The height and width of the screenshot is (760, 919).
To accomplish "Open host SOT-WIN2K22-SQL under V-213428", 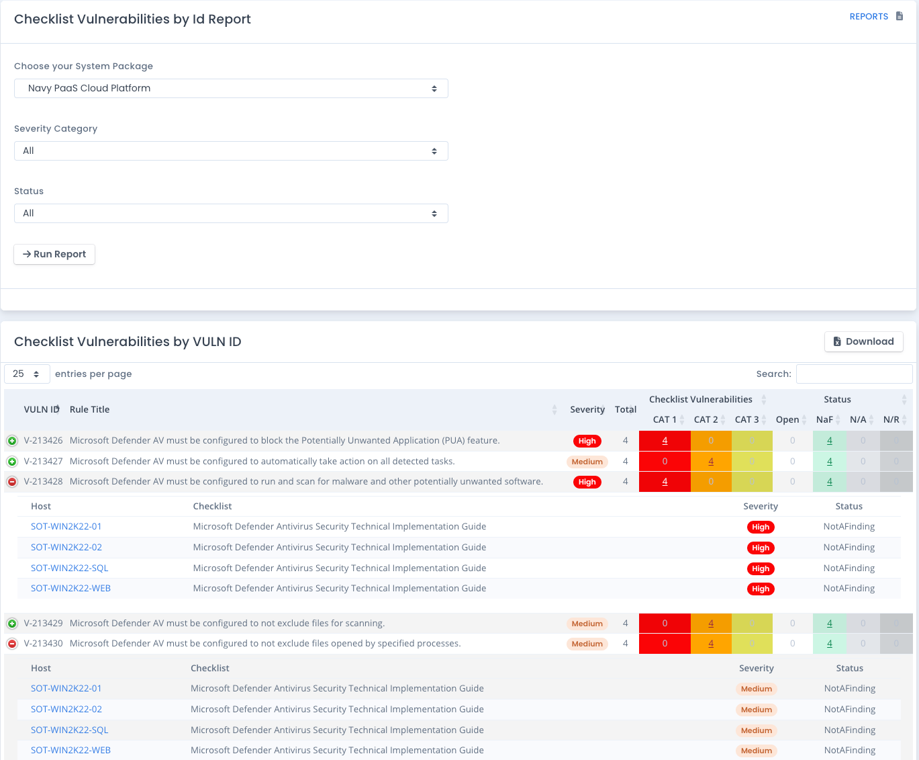I will 70,568.
